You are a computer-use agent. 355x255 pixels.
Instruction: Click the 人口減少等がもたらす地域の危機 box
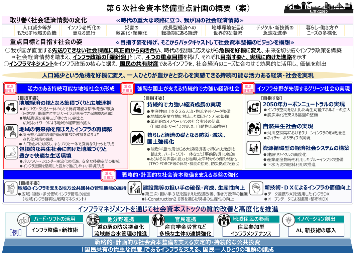[37, 30]
